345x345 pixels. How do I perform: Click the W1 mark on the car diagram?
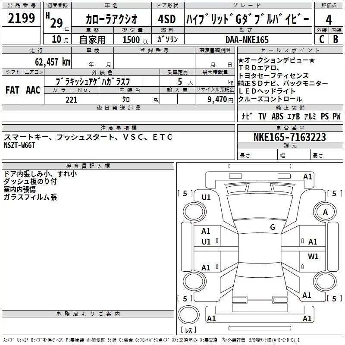[313, 256]
